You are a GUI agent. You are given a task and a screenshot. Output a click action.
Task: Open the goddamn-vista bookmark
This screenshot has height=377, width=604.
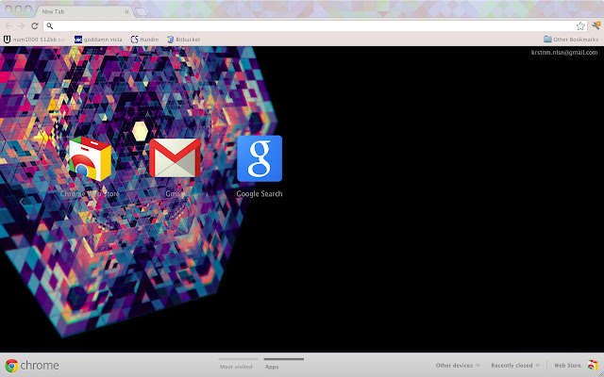[x=99, y=40]
